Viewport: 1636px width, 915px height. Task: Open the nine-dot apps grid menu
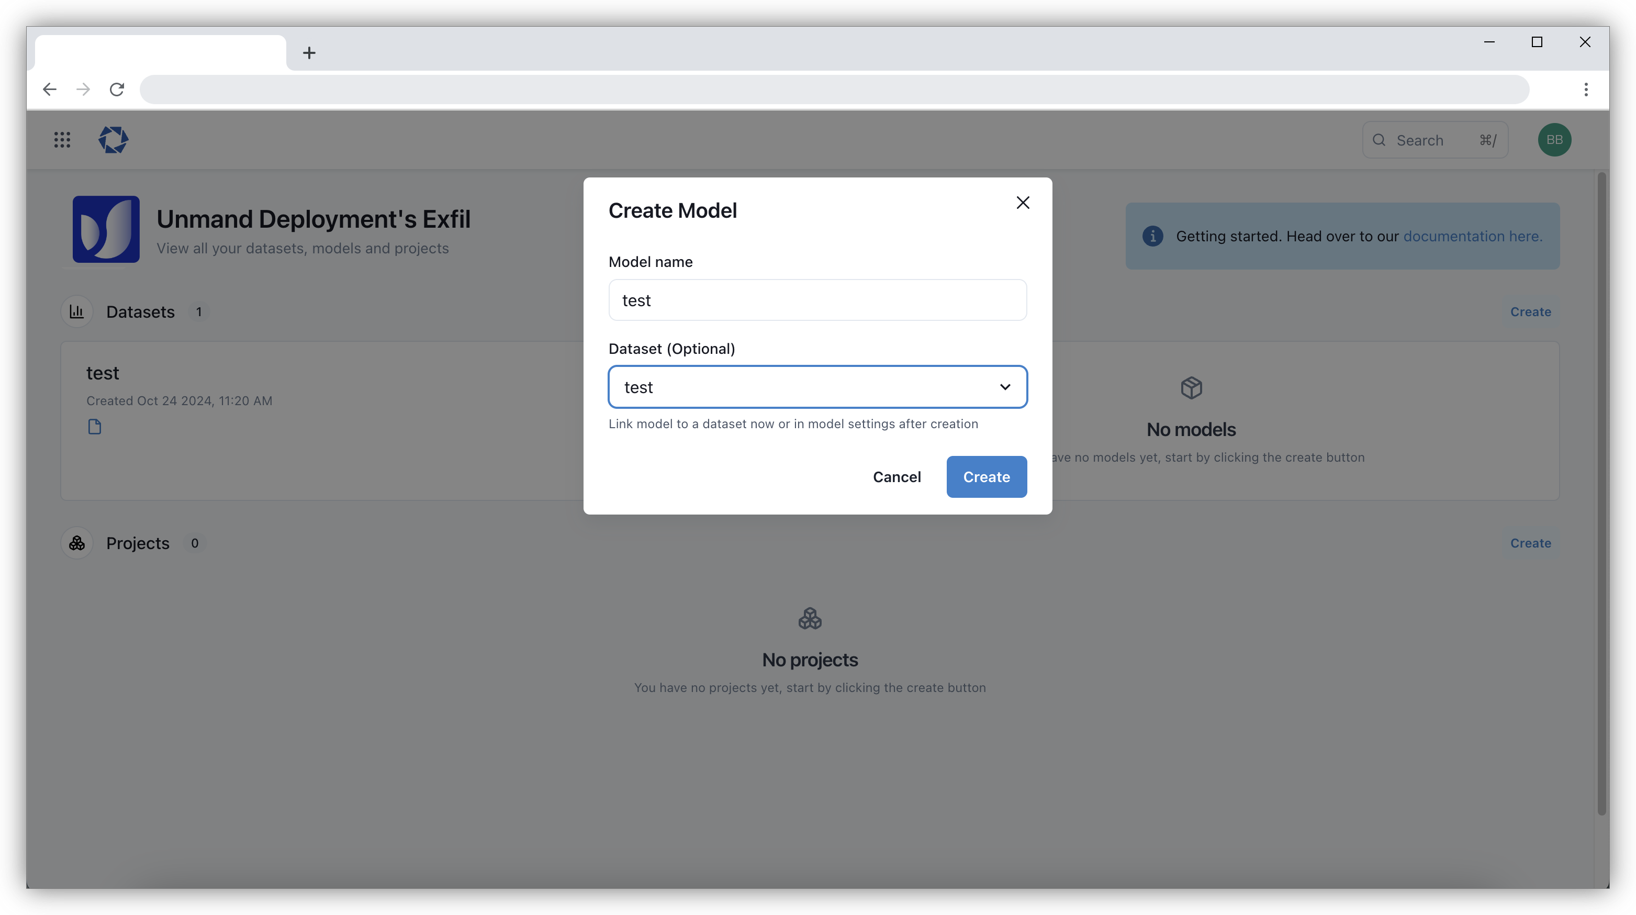tap(62, 140)
